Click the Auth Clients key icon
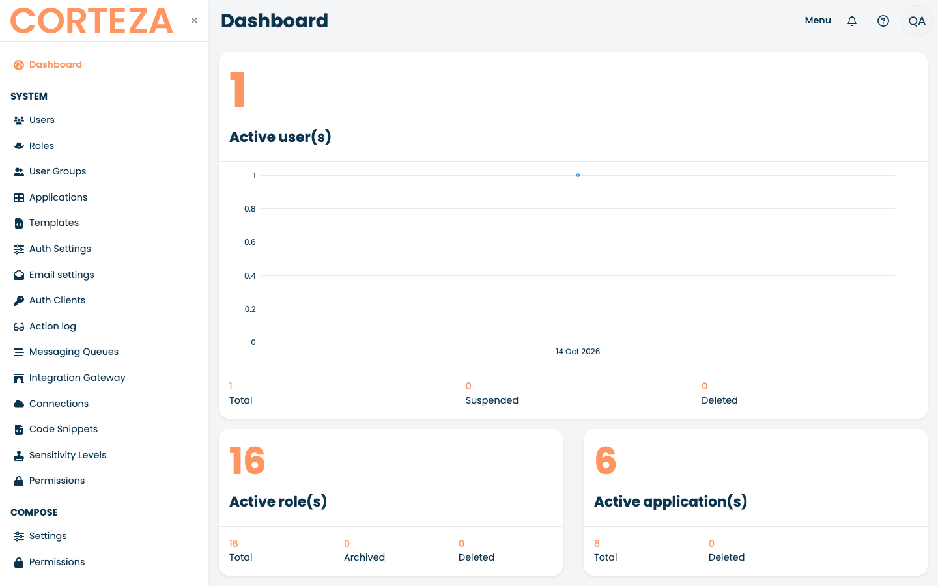This screenshot has width=938, height=586. [x=19, y=300]
